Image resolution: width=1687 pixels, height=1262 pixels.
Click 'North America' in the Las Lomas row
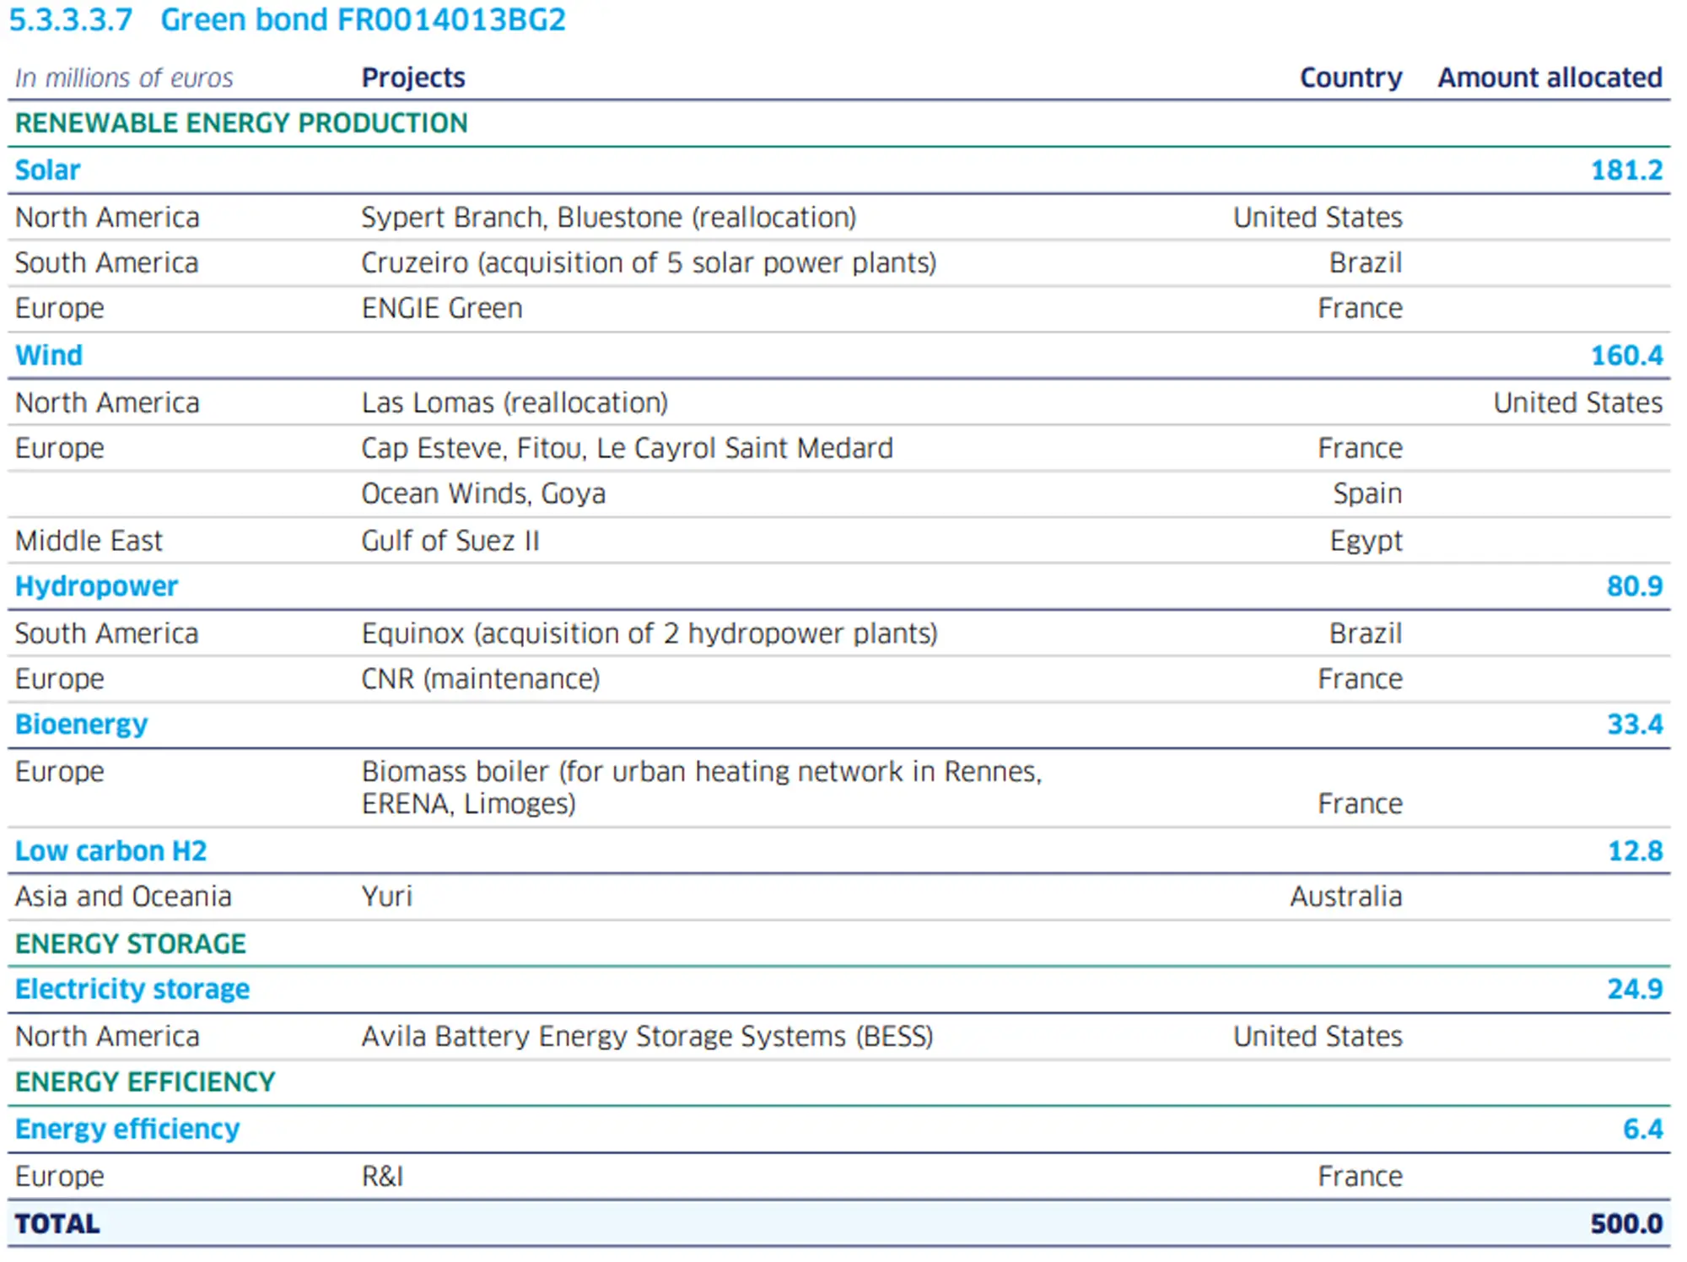107,402
